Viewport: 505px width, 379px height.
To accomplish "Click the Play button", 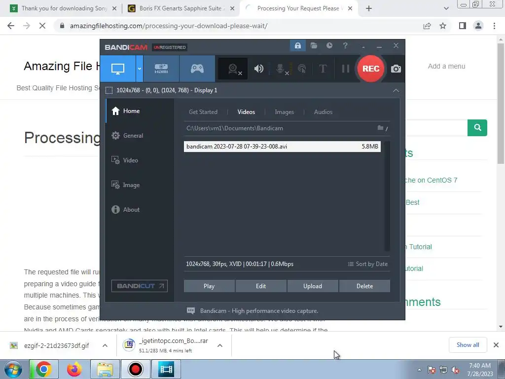I will point(209,286).
